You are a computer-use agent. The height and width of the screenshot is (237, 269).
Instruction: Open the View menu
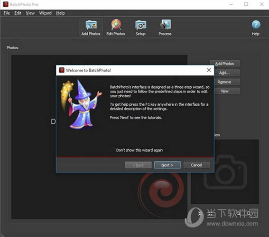tap(30, 13)
